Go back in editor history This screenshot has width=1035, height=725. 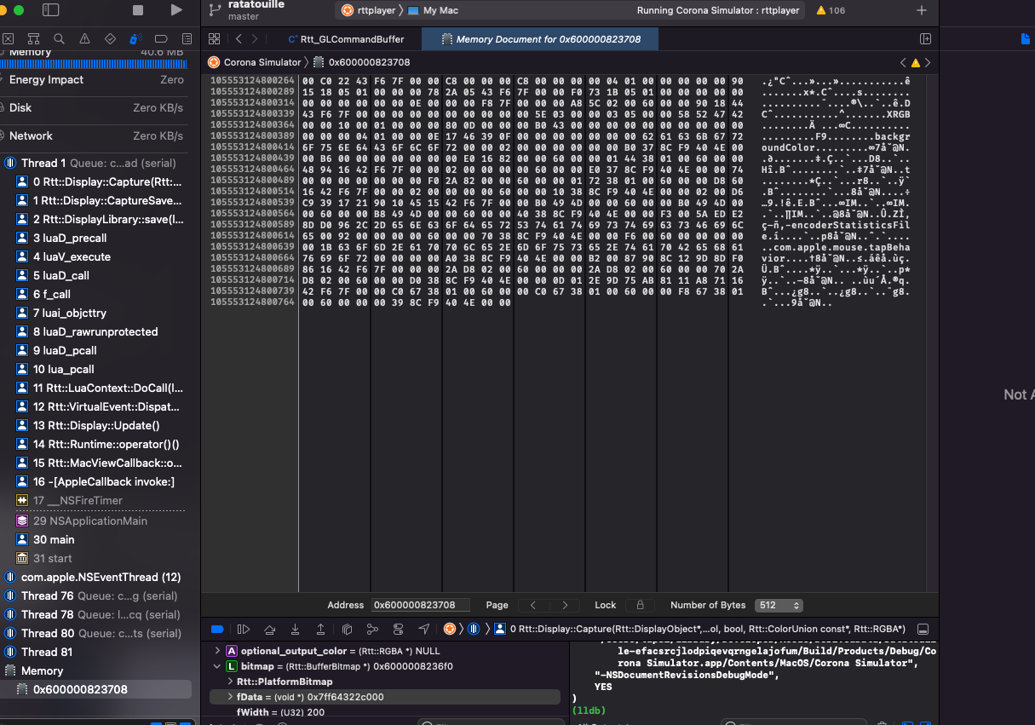click(239, 39)
